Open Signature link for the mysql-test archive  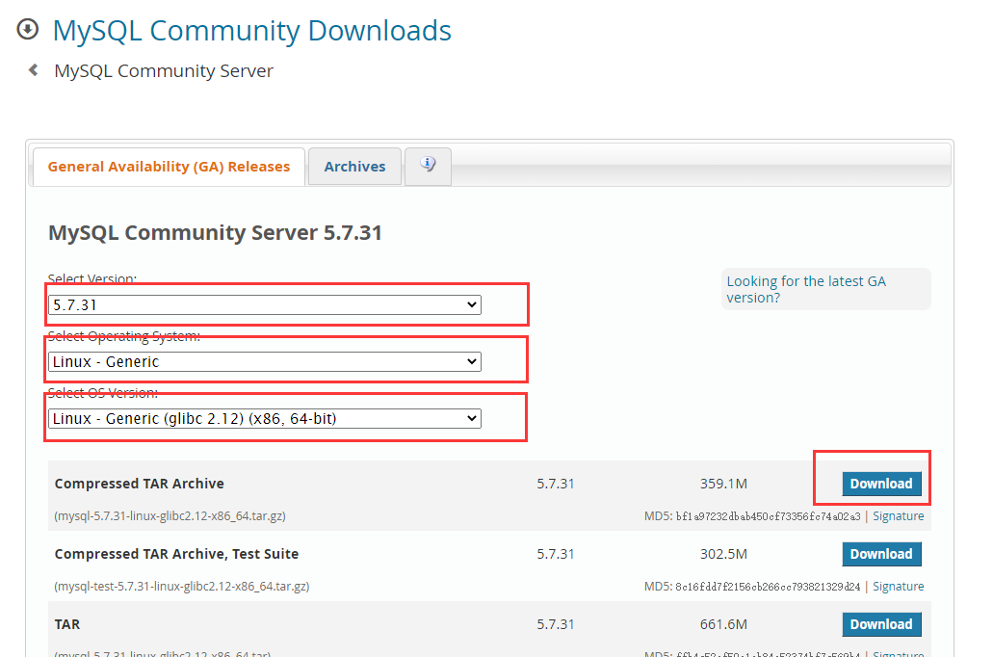[x=898, y=586]
